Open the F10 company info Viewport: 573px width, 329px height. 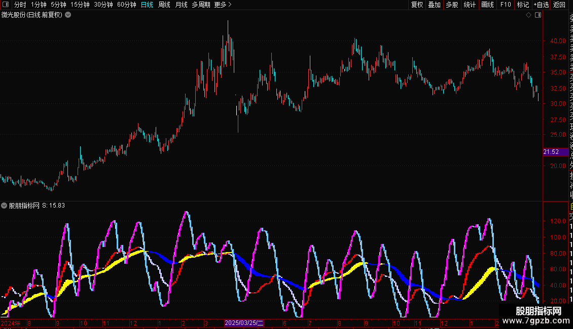coord(506,5)
